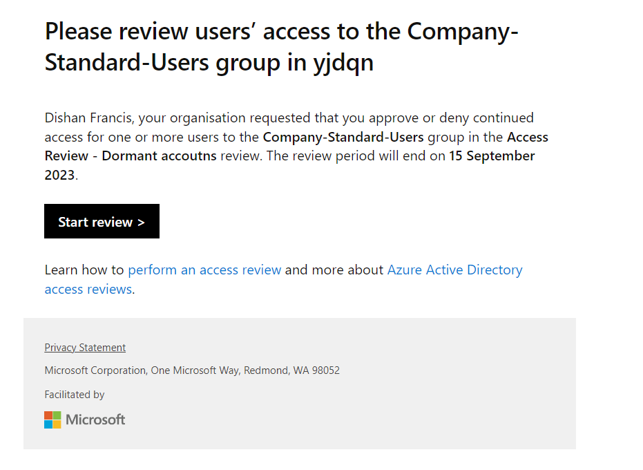
Task: Click the name Dishan Francis in the message
Action: pos(88,117)
